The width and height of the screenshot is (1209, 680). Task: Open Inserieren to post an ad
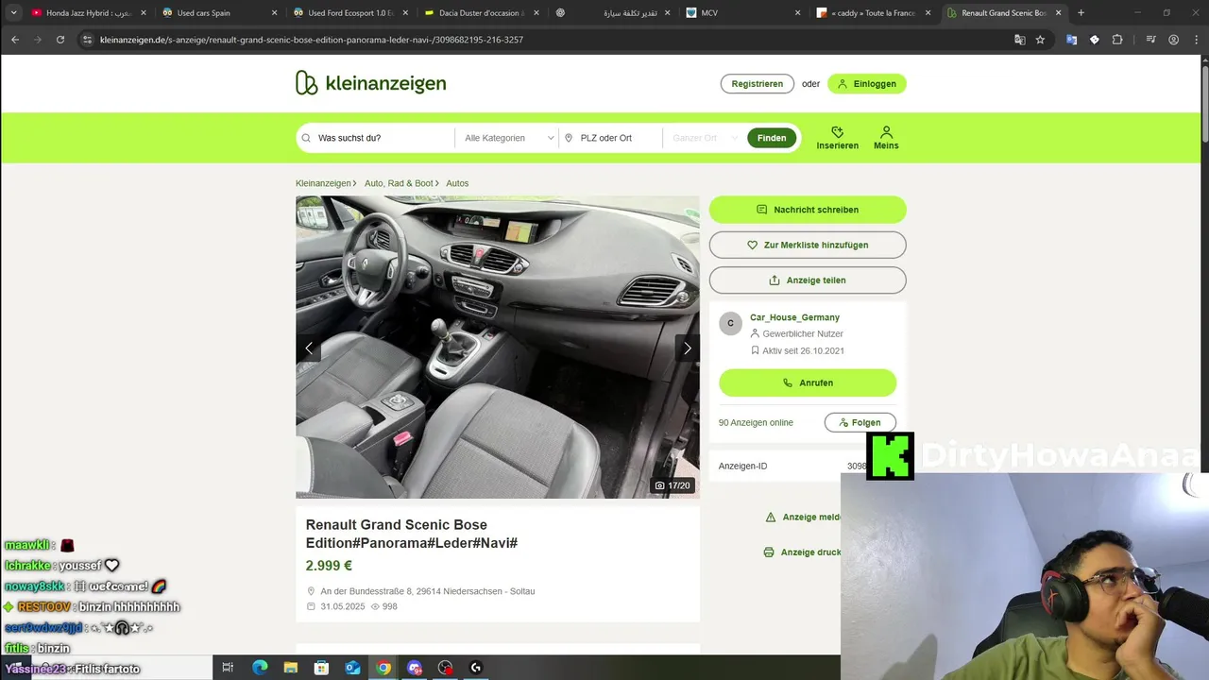(837, 138)
